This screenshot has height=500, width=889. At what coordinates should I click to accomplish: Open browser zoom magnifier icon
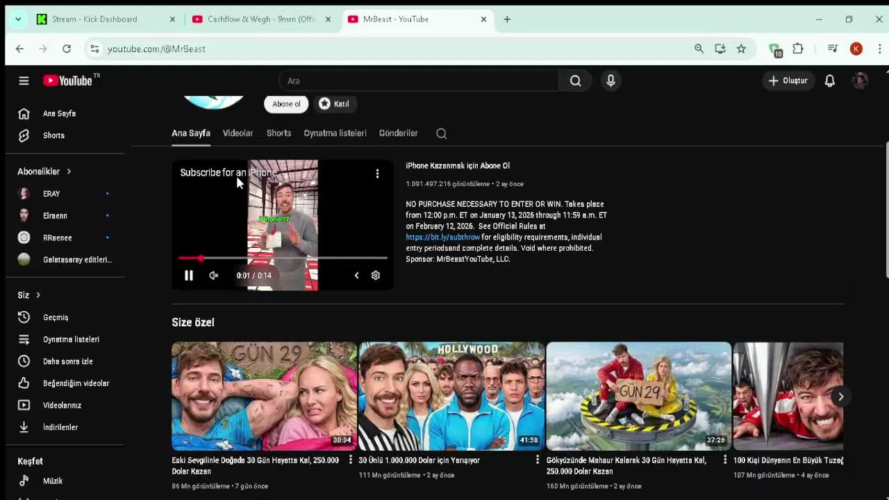[699, 49]
